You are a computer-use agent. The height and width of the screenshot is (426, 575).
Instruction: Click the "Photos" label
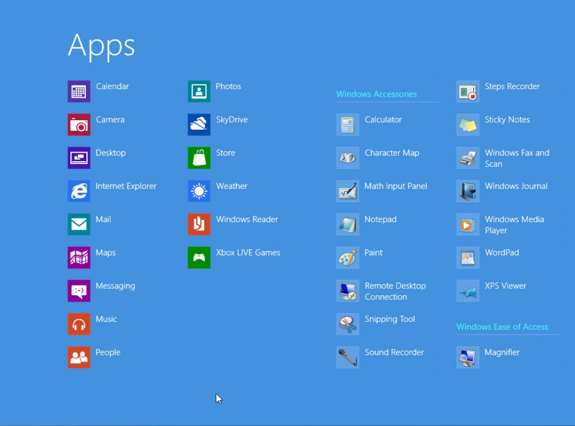click(228, 86)
